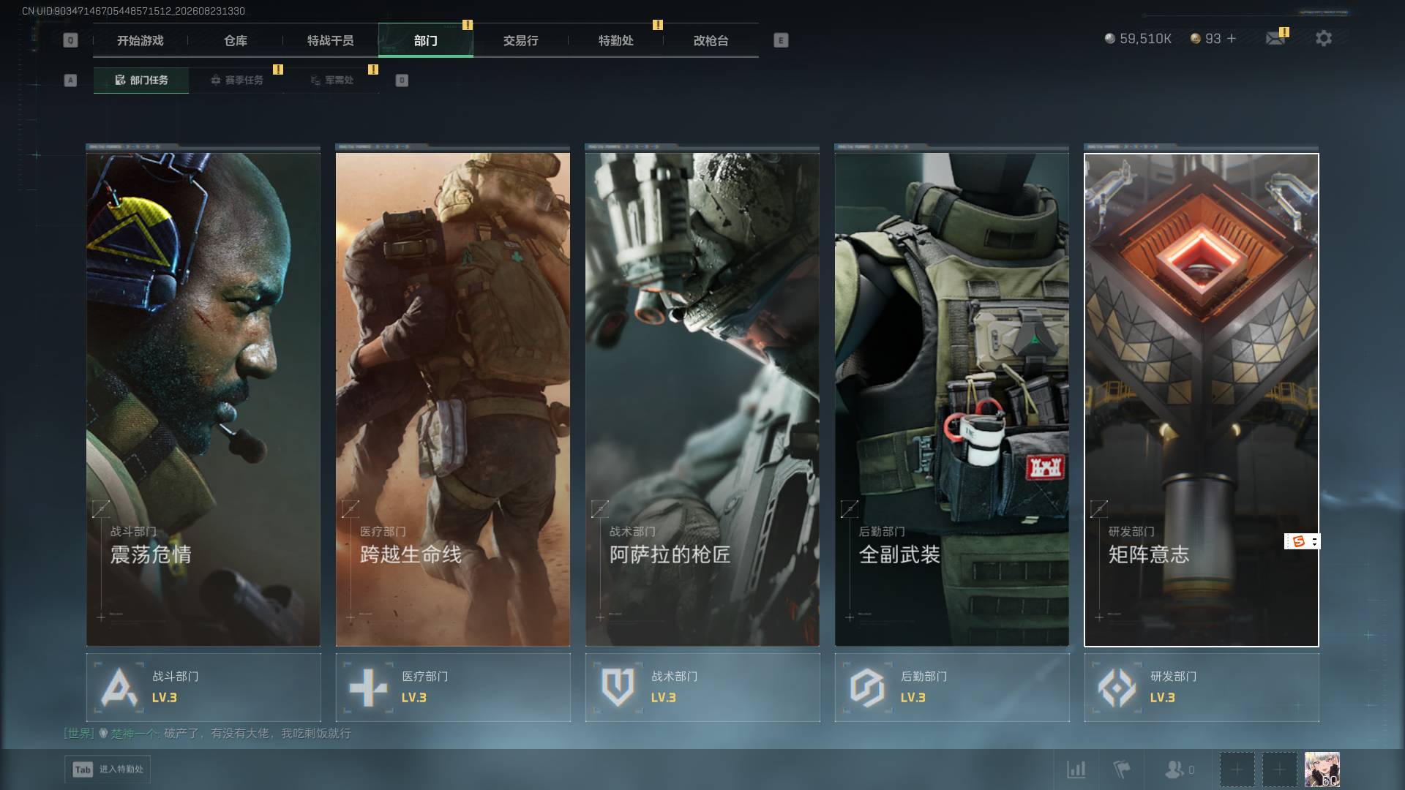Screen dimensions: 1405x790
Task: Click the 世界 chat channel tag
Action: [79, 733]
